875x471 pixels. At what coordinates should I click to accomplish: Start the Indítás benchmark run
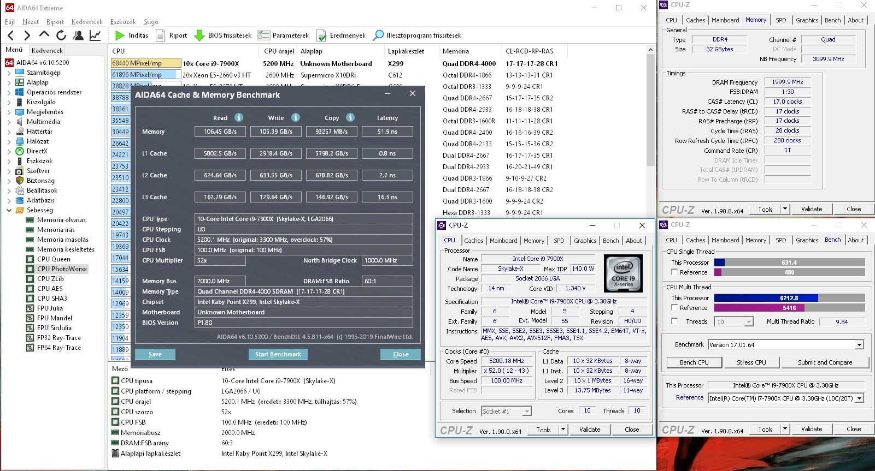(132, 35)
